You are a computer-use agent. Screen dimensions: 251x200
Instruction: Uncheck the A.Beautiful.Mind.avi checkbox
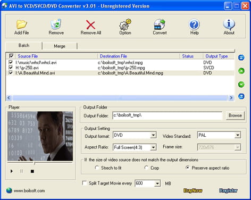point(11,73)
